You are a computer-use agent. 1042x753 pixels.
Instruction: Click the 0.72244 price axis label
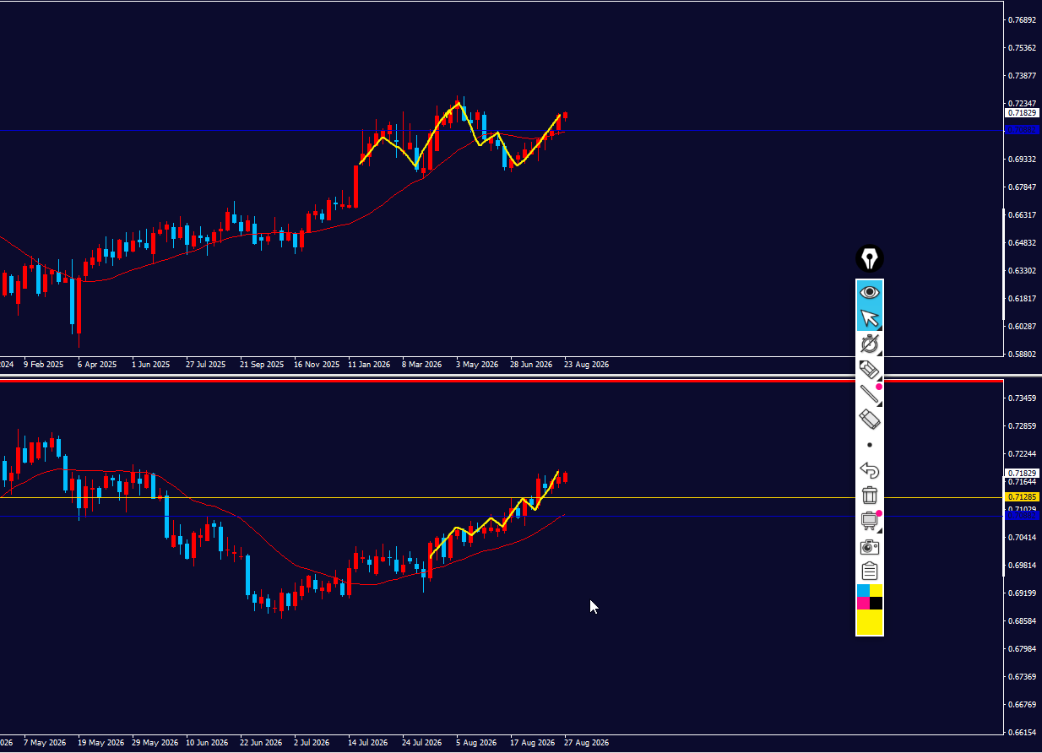point(1023,454)
